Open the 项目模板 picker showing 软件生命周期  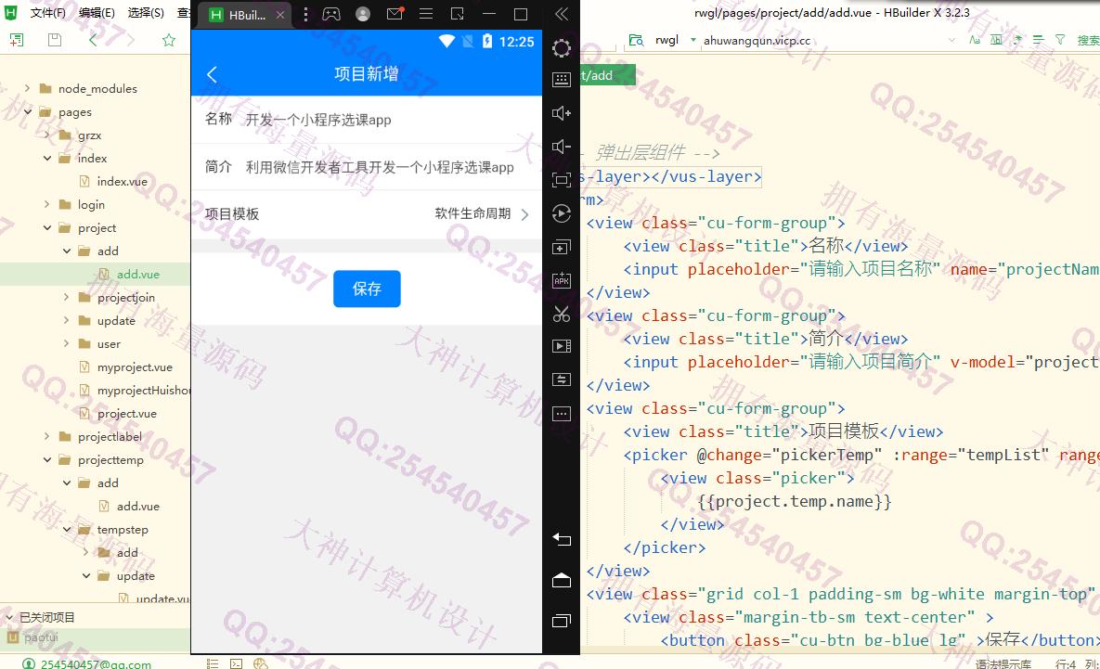click(x=366, y=214)
